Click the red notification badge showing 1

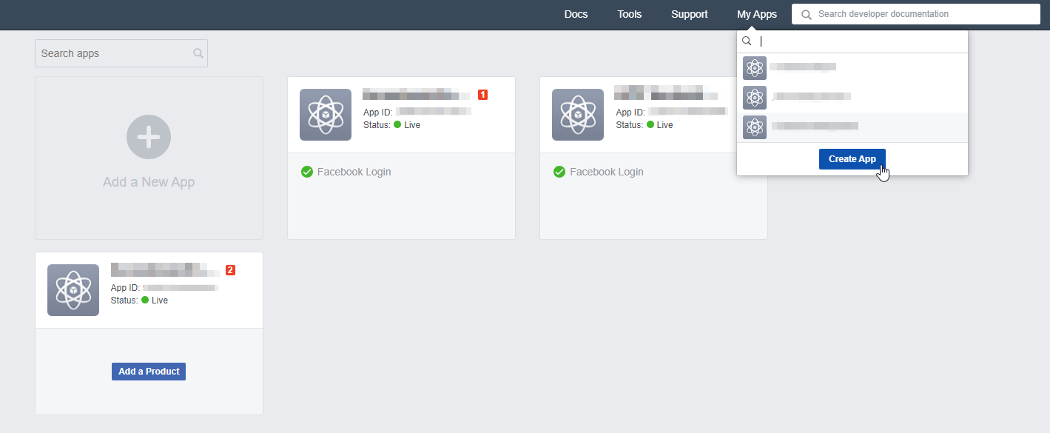click(482, 95)
